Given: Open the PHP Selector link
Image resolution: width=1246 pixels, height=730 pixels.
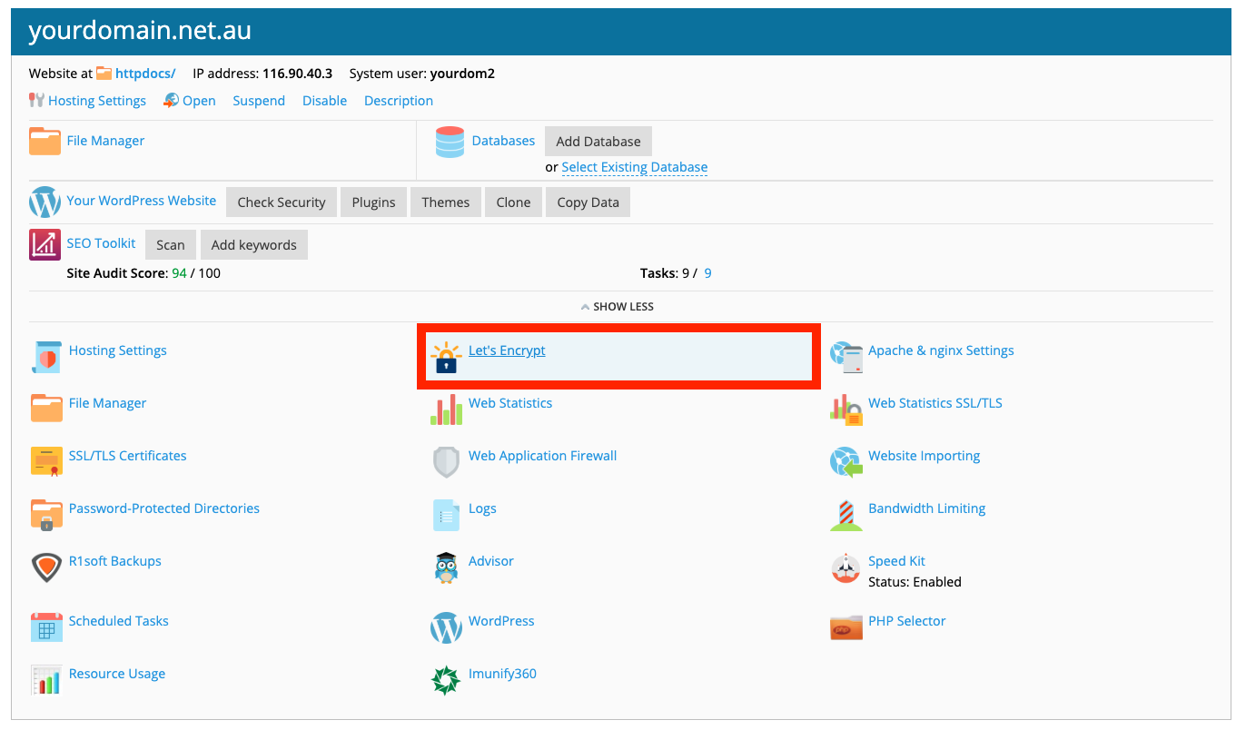Looking at the screenshot, I should coord(907,621).
